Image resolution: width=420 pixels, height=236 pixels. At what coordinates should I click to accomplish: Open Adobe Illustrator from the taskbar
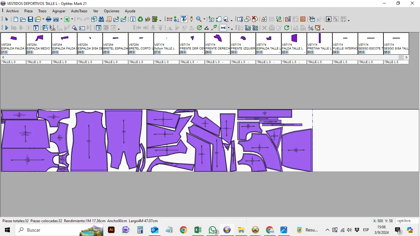click(111, 230)
